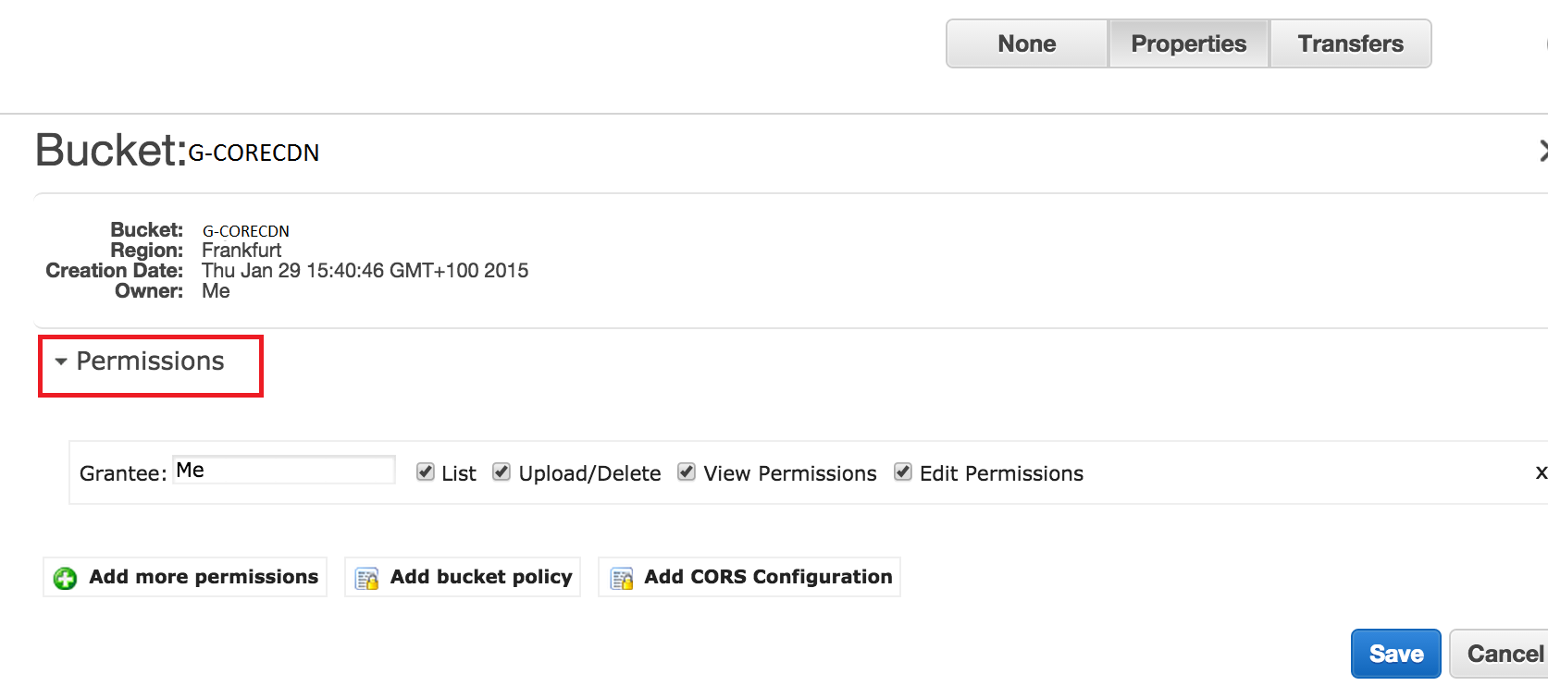Click the Add bucket policy document icon
Image resolution: width=1548 pixels, height=686 pixels.
coord(367,578)
